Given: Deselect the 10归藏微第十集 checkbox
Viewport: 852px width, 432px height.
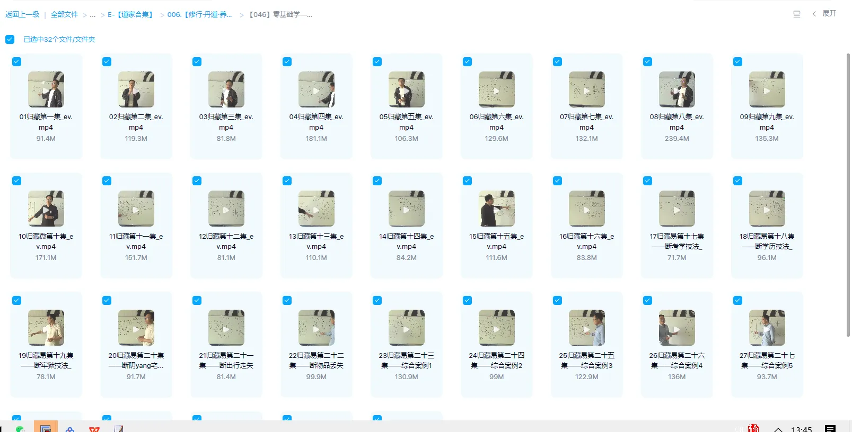Looking at the screenshot, I should click(x=17, y=181).
